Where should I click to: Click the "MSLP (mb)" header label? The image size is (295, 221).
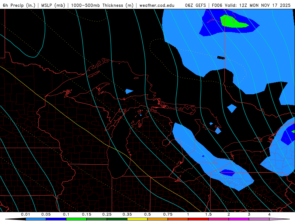(x=53, y=5)
